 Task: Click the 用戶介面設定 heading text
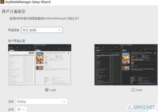14,11
